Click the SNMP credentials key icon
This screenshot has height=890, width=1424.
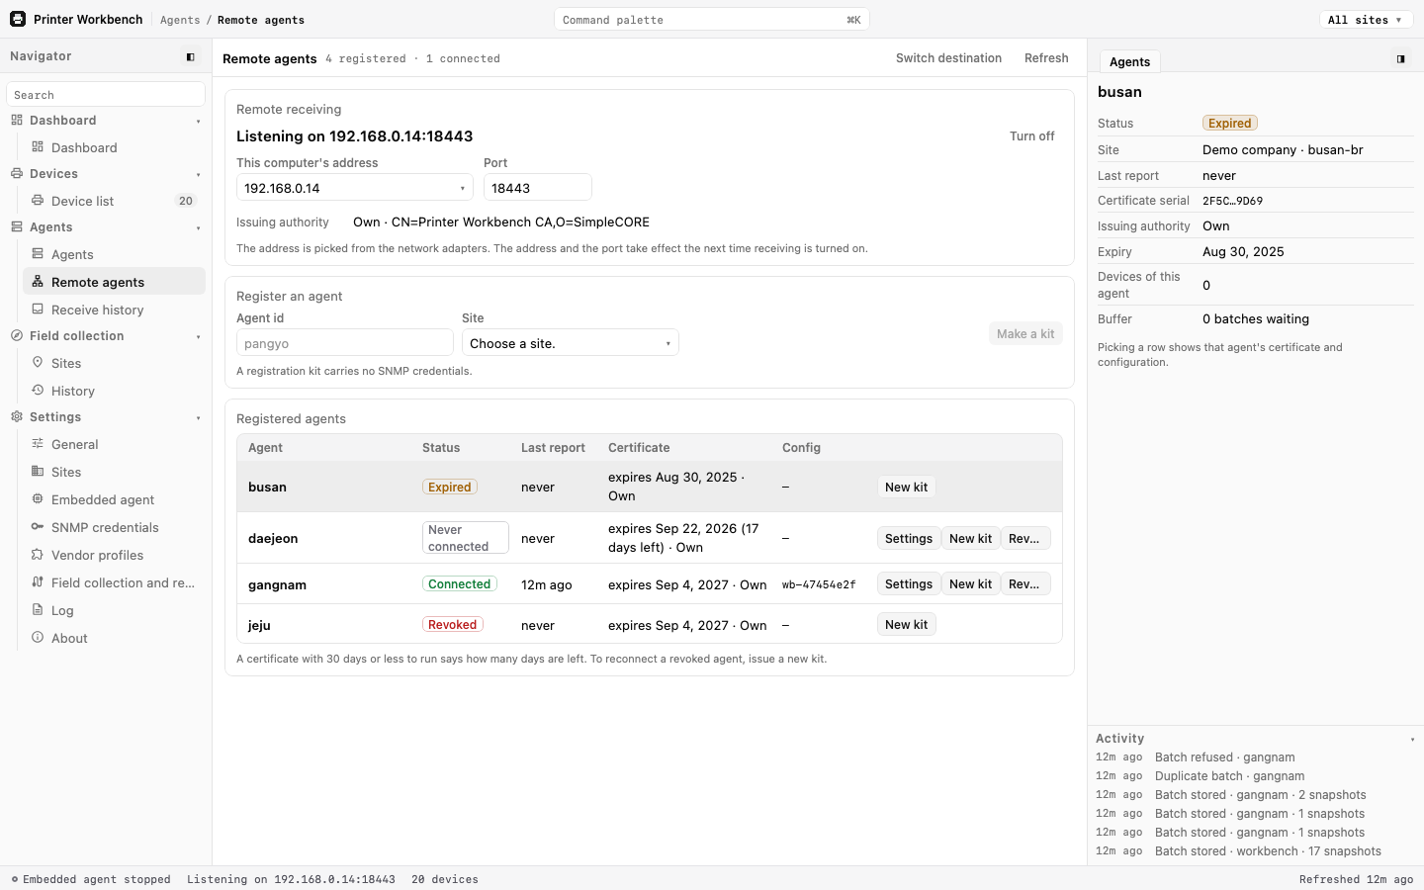38,527
